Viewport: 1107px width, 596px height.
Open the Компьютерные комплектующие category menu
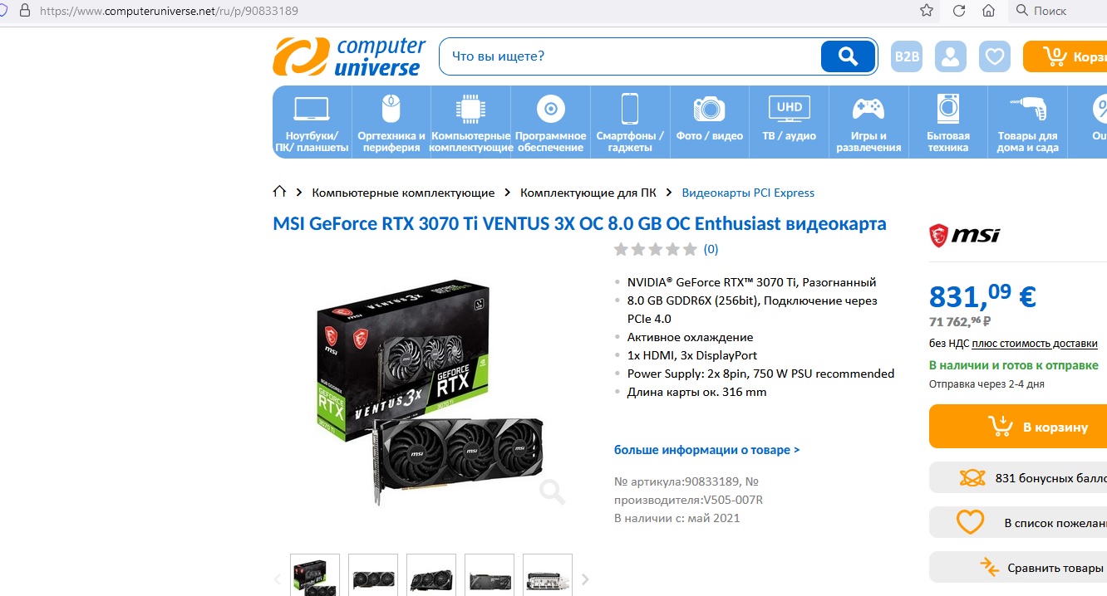470,123
